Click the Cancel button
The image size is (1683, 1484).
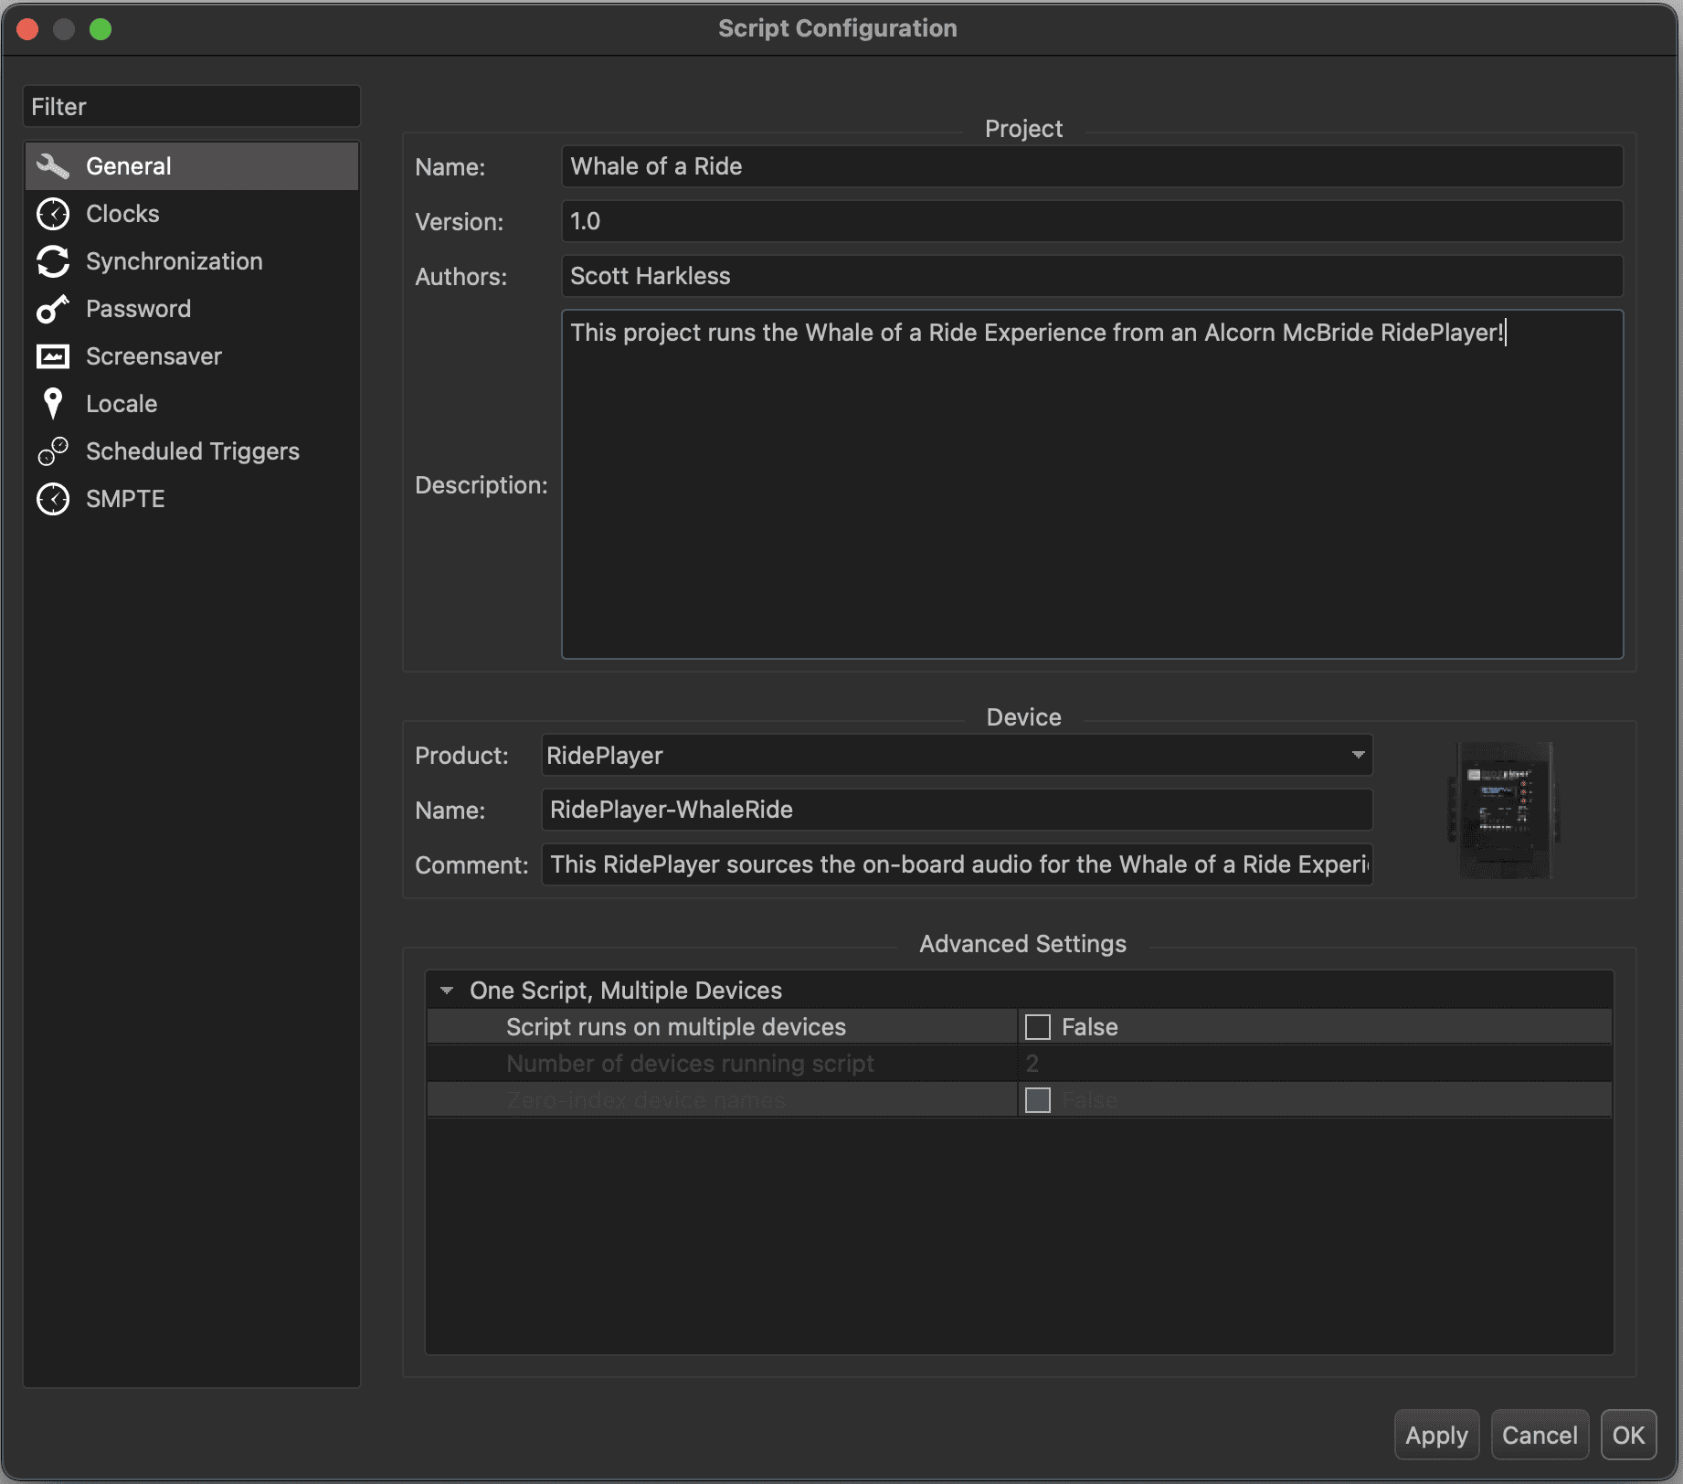tap(1540, 1436)
